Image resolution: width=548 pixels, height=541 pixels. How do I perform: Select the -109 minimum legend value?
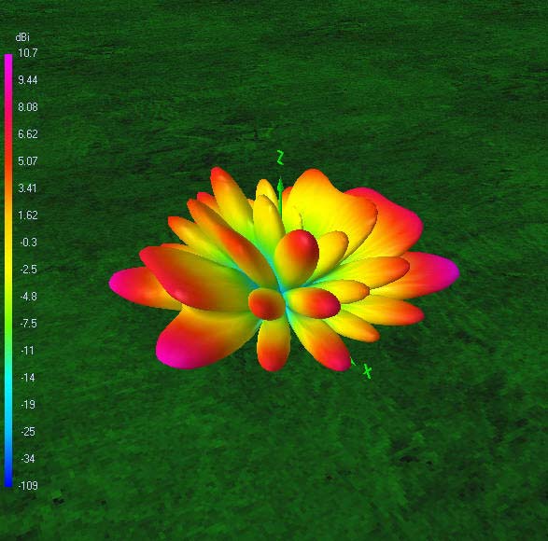pos(28,485)
